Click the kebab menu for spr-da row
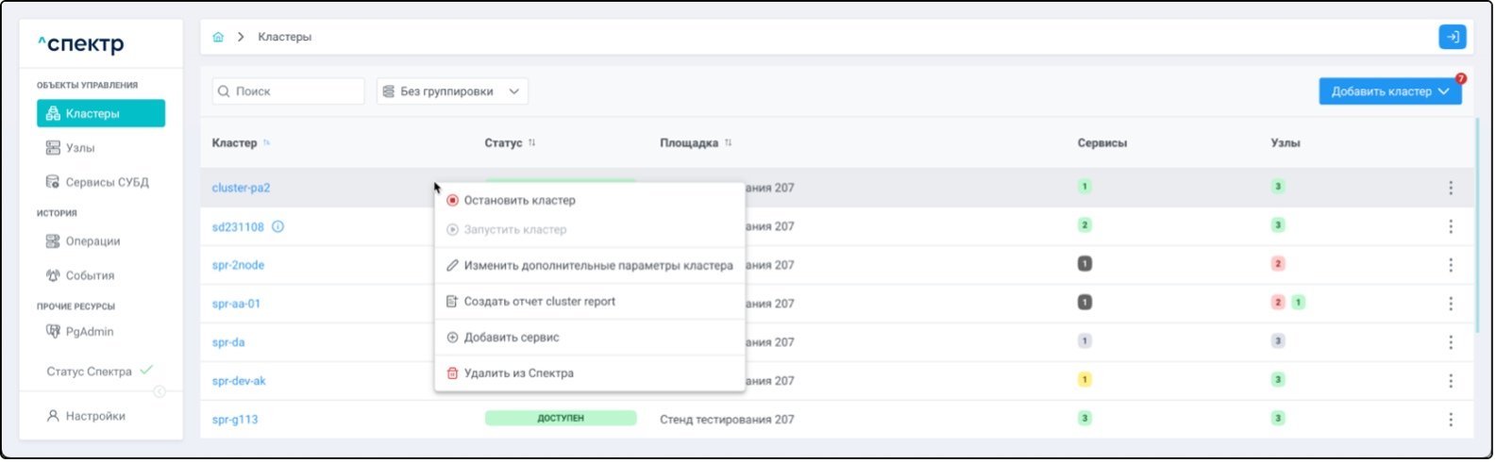 coord(1451,342)
